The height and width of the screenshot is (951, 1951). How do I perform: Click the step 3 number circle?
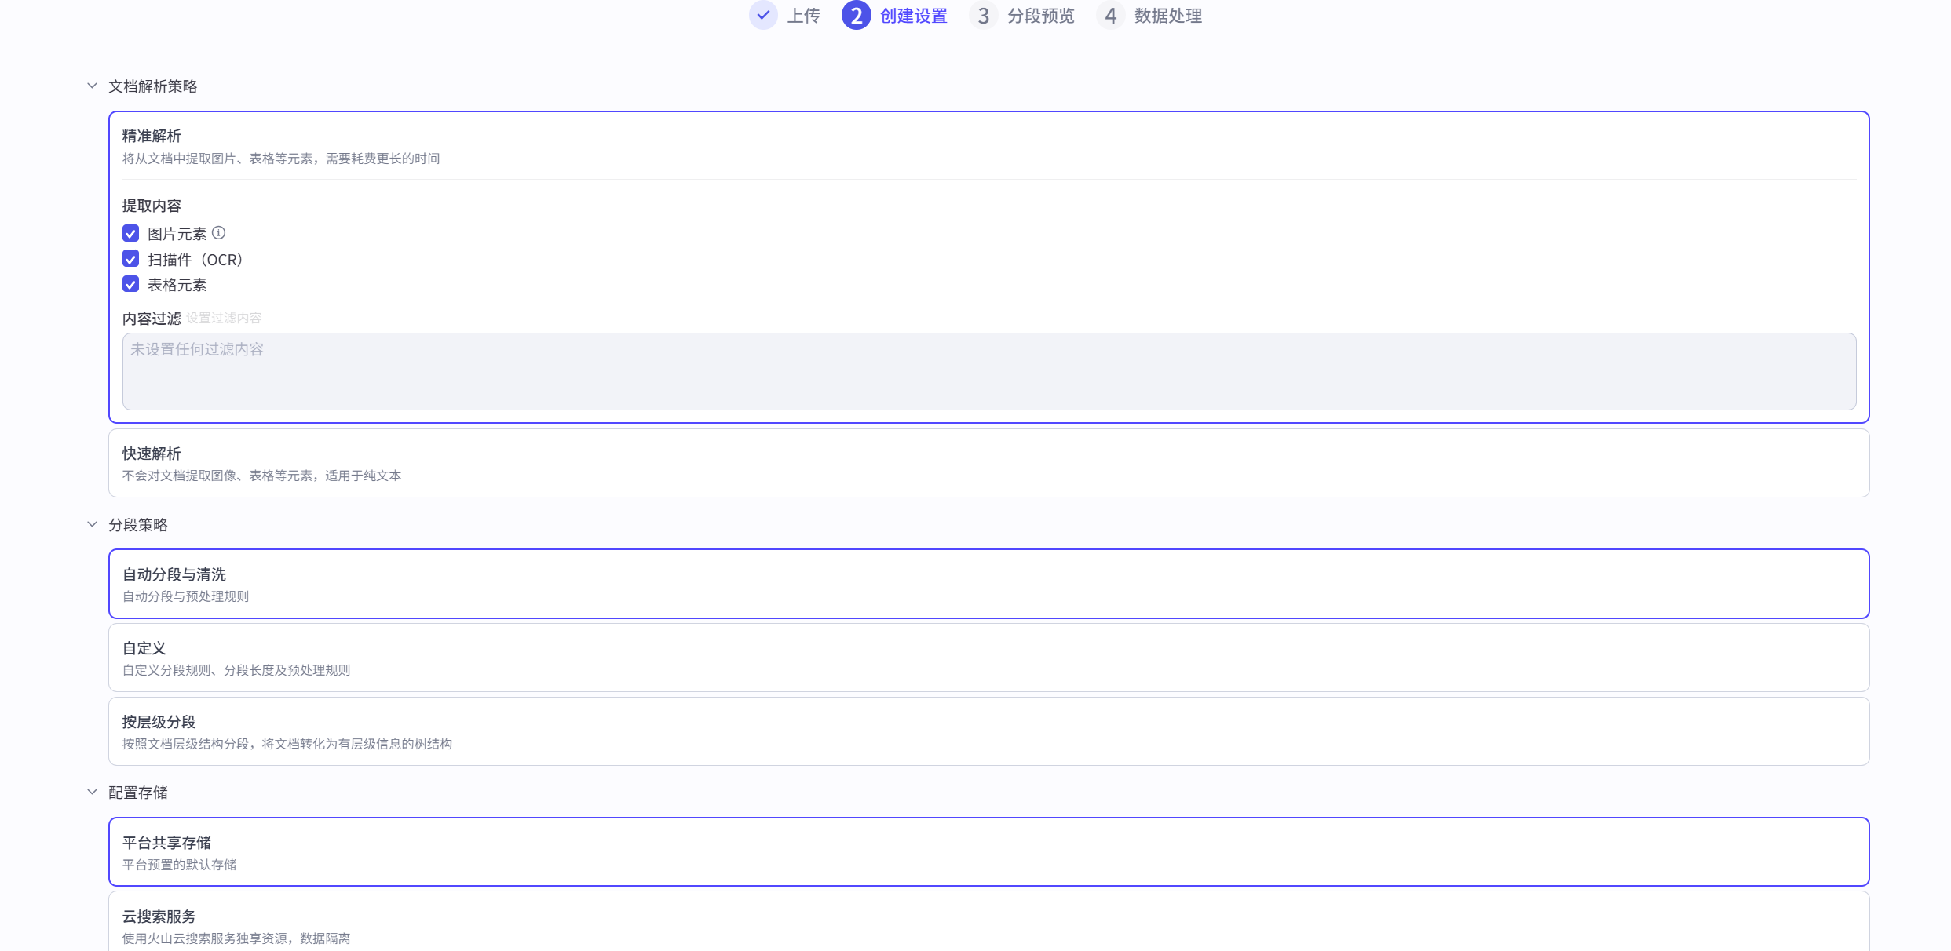coord(983,16)
